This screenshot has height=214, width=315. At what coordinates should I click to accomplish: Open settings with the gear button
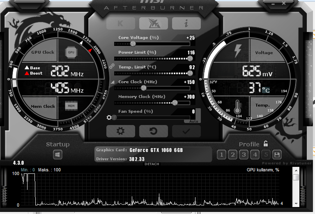click(120, 131)
